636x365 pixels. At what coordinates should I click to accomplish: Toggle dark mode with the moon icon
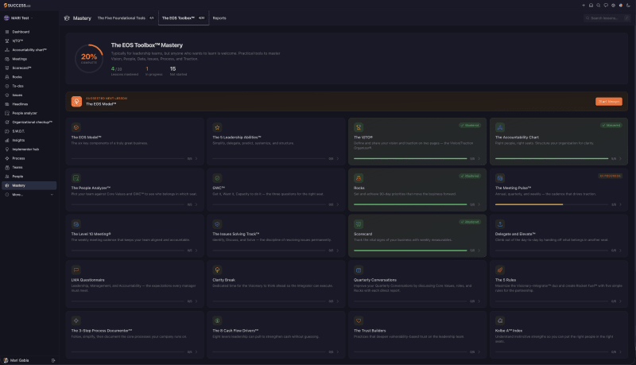click(628, 6)
